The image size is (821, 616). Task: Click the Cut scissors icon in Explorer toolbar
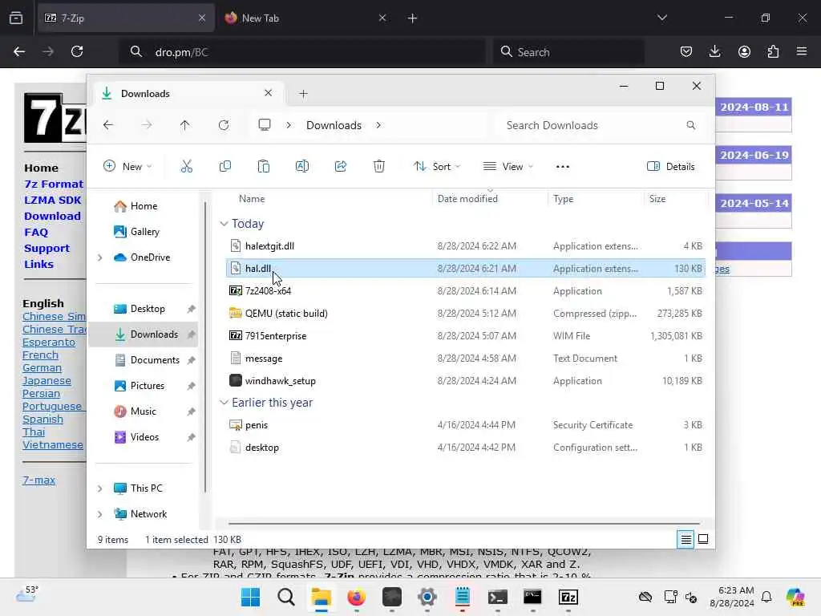pos(186,167)
